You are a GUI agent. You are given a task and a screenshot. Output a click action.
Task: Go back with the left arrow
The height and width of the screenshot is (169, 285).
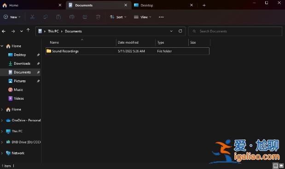(4, 31)
